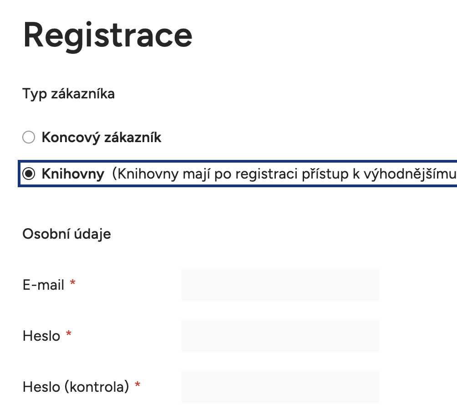This screenshot has height=420, width=457.
Task: Click the Heslo (kontrola) label
Action: [x=76, y=386]
